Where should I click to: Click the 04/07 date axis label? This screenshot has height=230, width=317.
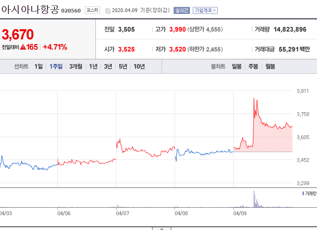(122, 213)
